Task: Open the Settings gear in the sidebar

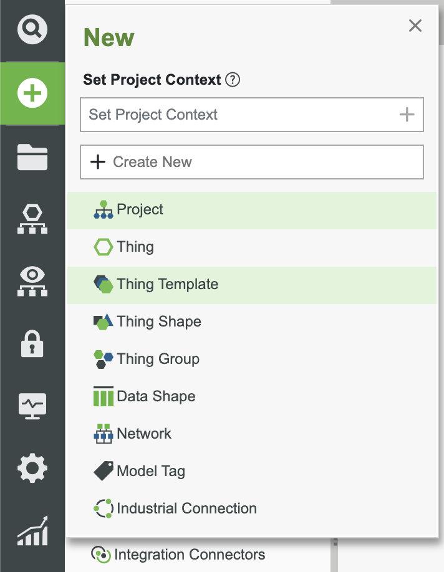Action: click(x=32, y=469)
